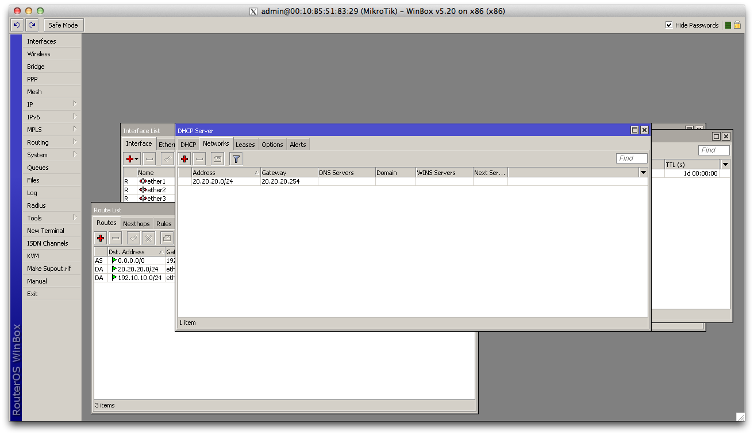Click the enable checkmark icon in Interface List

[x=167, y=159]
